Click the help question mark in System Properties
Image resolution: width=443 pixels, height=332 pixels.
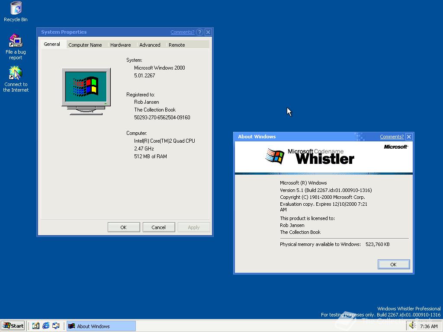[199, 32]
